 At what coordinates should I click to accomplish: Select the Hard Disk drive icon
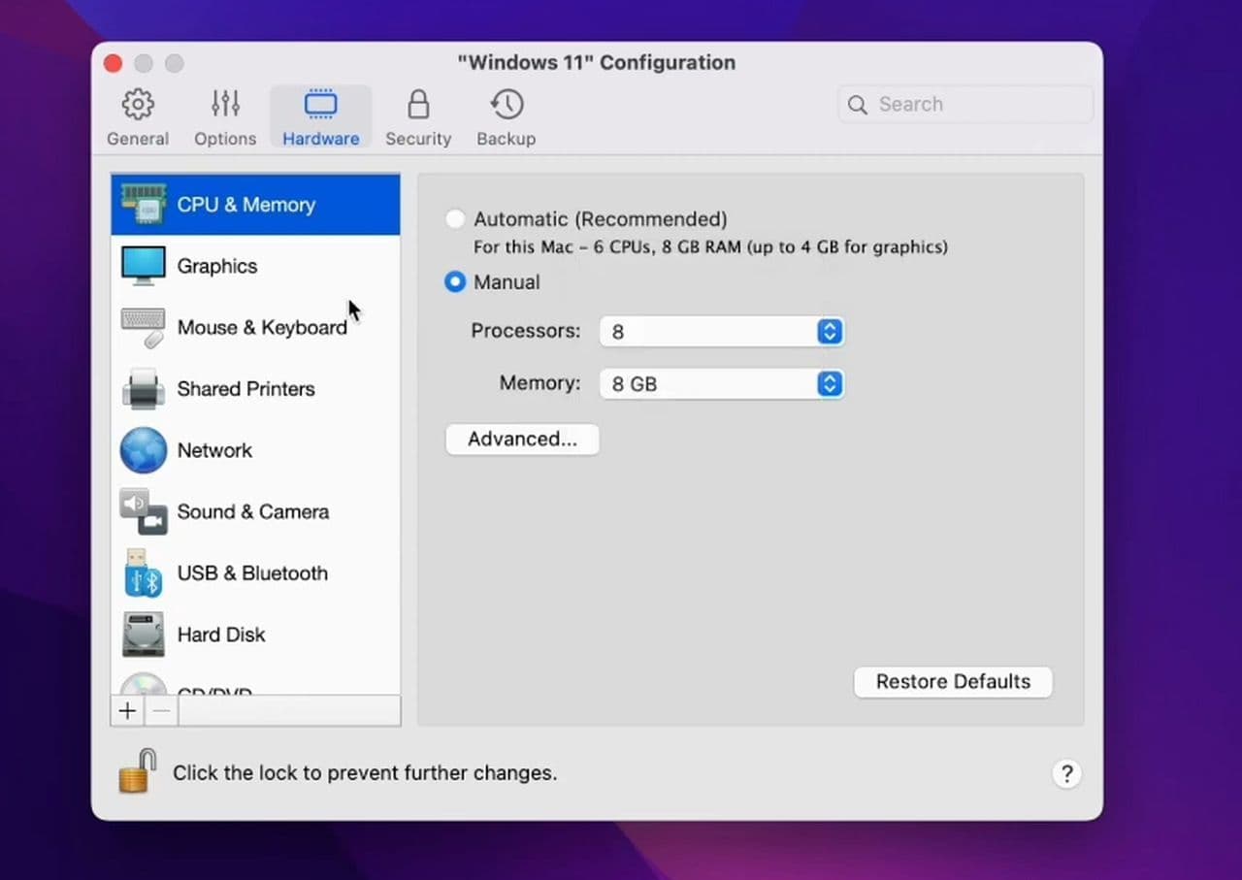[143, 635]
